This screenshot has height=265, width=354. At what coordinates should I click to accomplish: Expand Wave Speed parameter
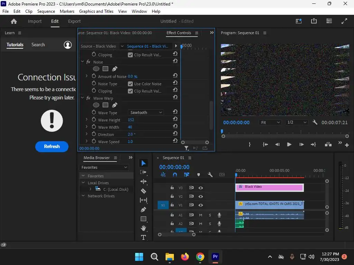coord(86,141)
